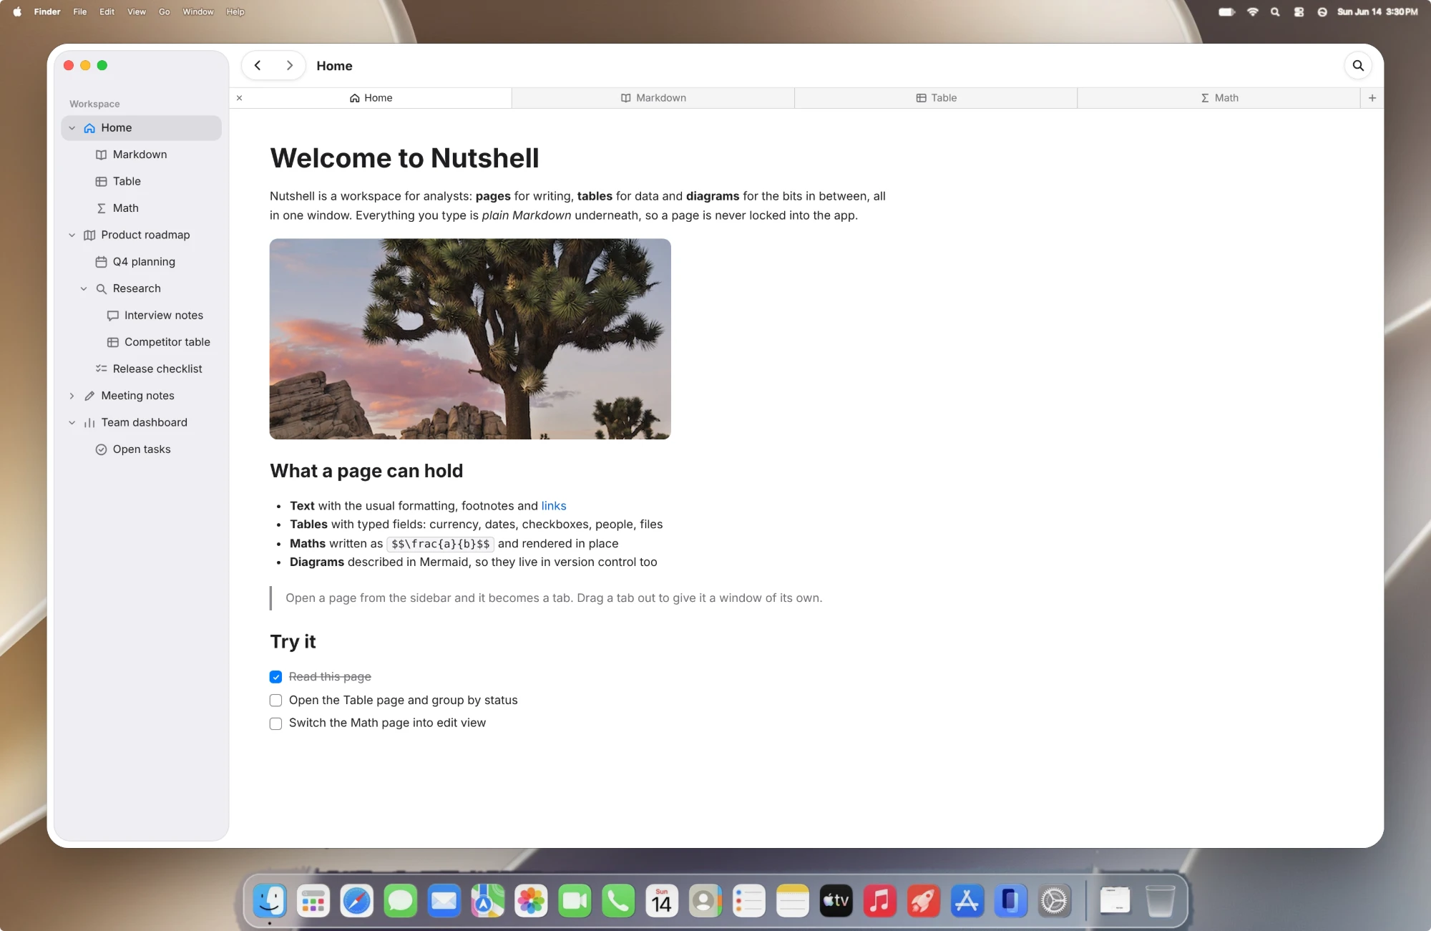Go back with the left arrow button
1431x931 pixels.
click(x=258, y=66)
